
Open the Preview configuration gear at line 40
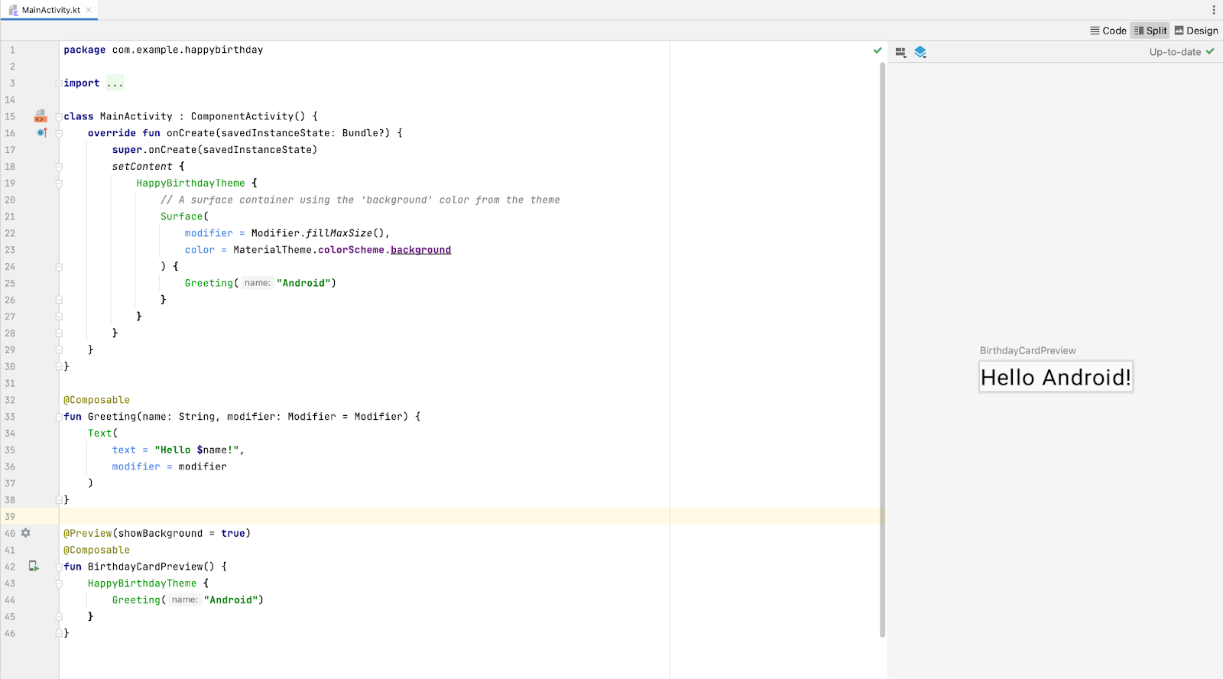26,533
